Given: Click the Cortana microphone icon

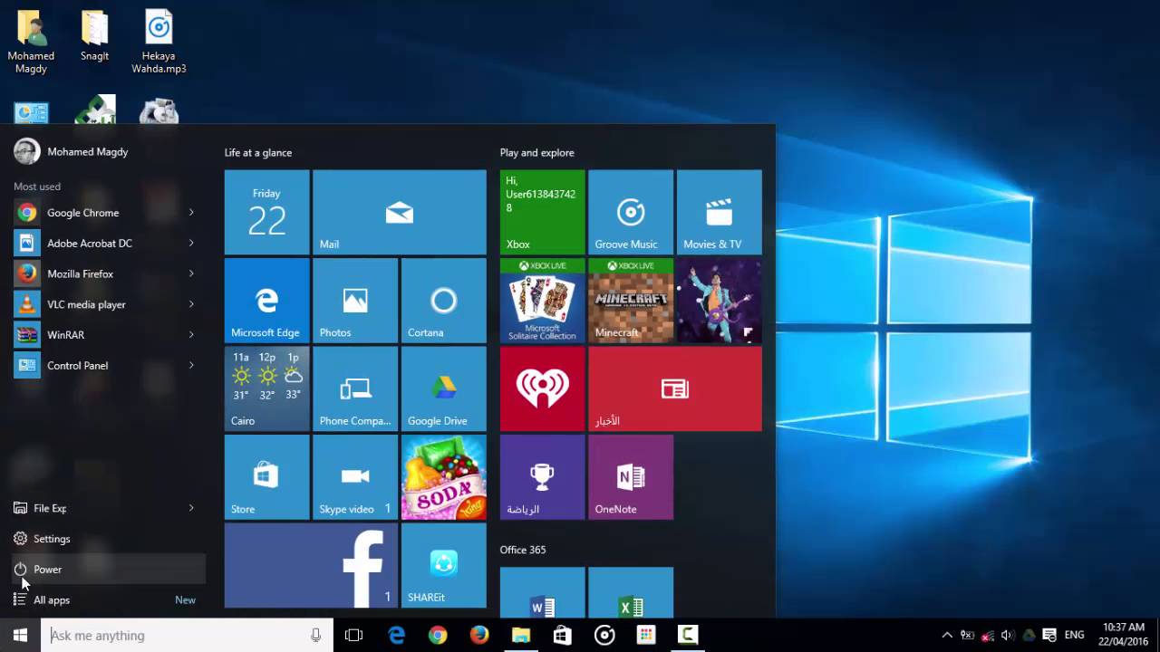Looking at the screenshot, I should (315, 636).
